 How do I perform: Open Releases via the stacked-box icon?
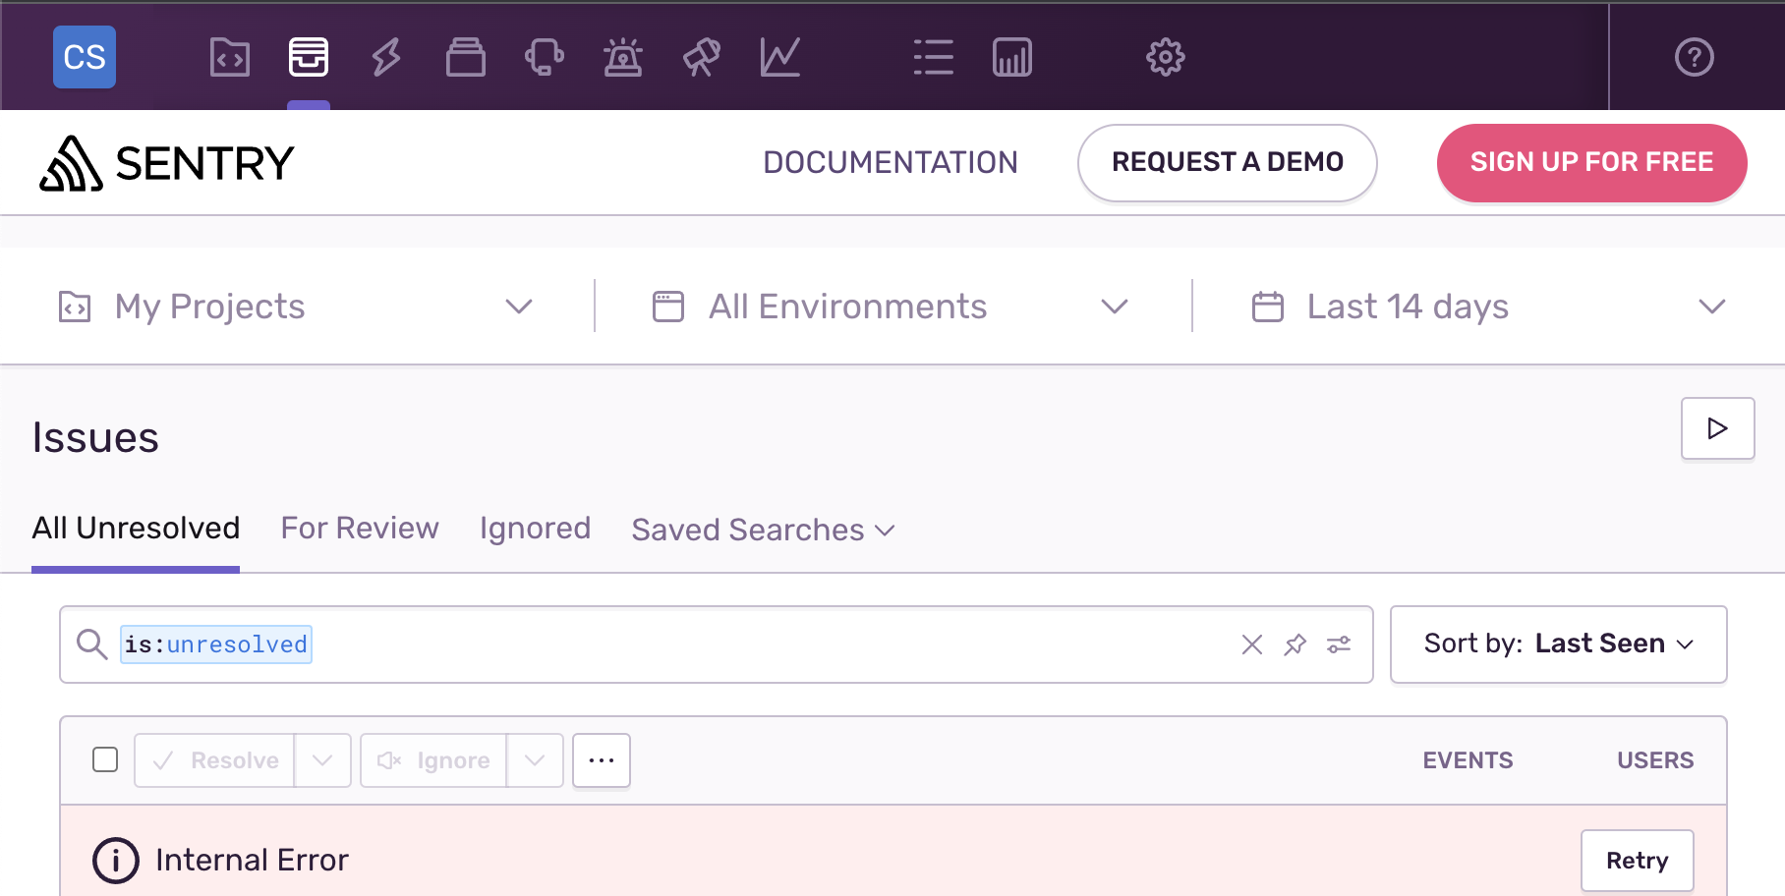pyautogui.click(x=466, y=57)
